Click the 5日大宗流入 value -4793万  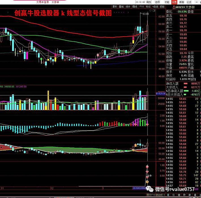point(196,95)
